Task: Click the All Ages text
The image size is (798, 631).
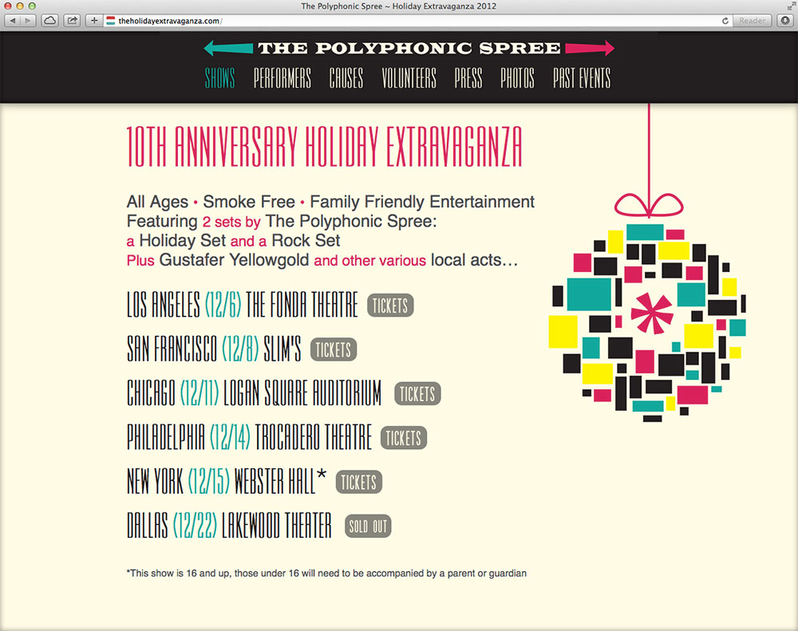Action: point(157,202)
